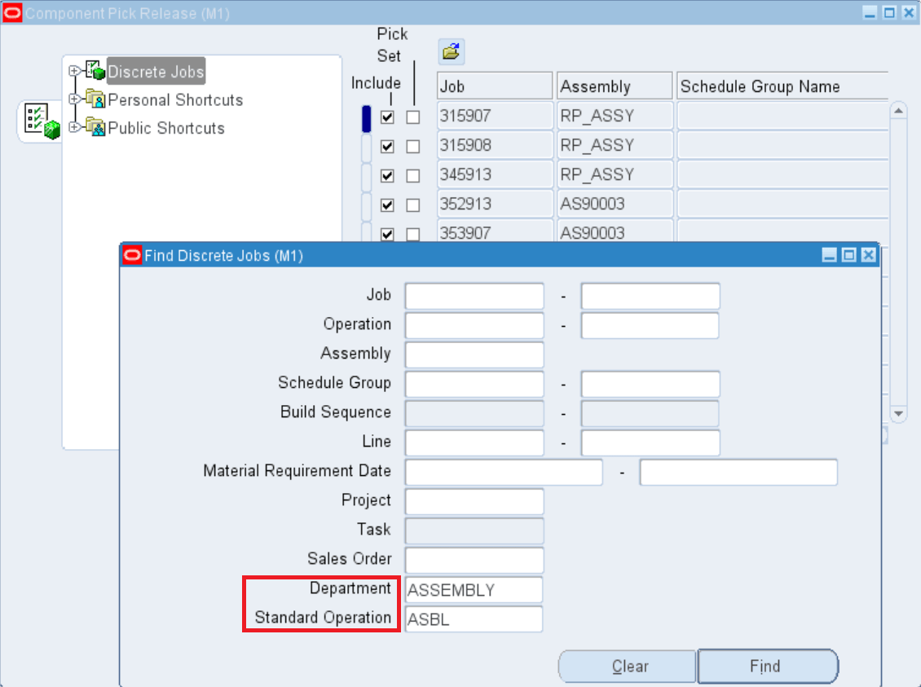Click job number 315908 cell
Screen dimensions: 921x687
pos(496,145)
